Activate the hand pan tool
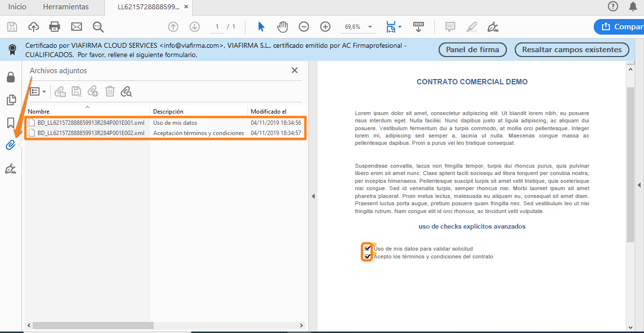 pyautogui.click(x=282, y=27)
